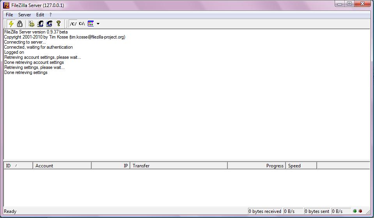Toggle the C:\ path display format
Screen dimensions: 374x218
(82, 24)
